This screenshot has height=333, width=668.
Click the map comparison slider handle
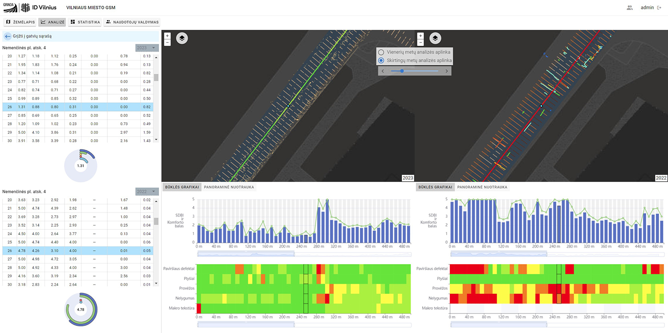coord(402,71)
